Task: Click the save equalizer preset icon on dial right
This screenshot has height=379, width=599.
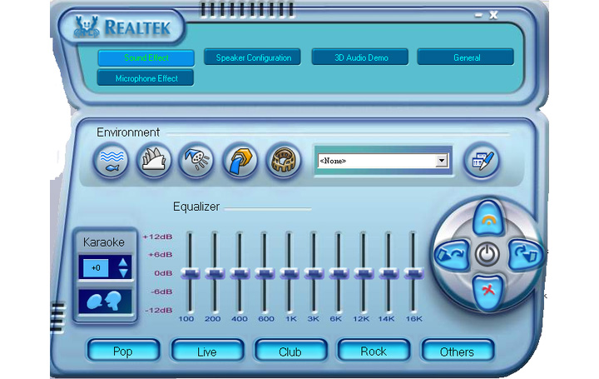Action: pyautogui.click(x=523, y=253)
